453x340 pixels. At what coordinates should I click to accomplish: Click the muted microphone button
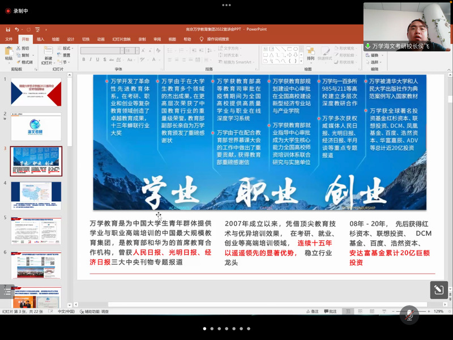409,315
